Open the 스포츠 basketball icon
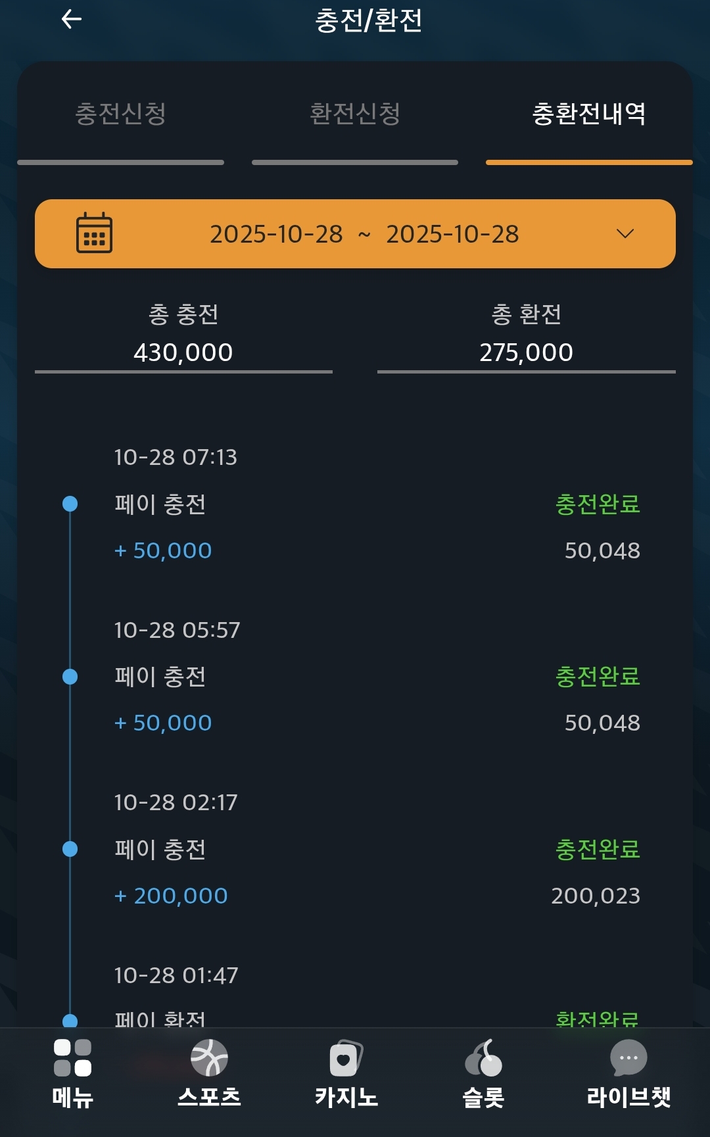 pos(209,1057)
